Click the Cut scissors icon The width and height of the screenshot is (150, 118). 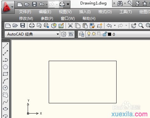(x=70, y=26)
